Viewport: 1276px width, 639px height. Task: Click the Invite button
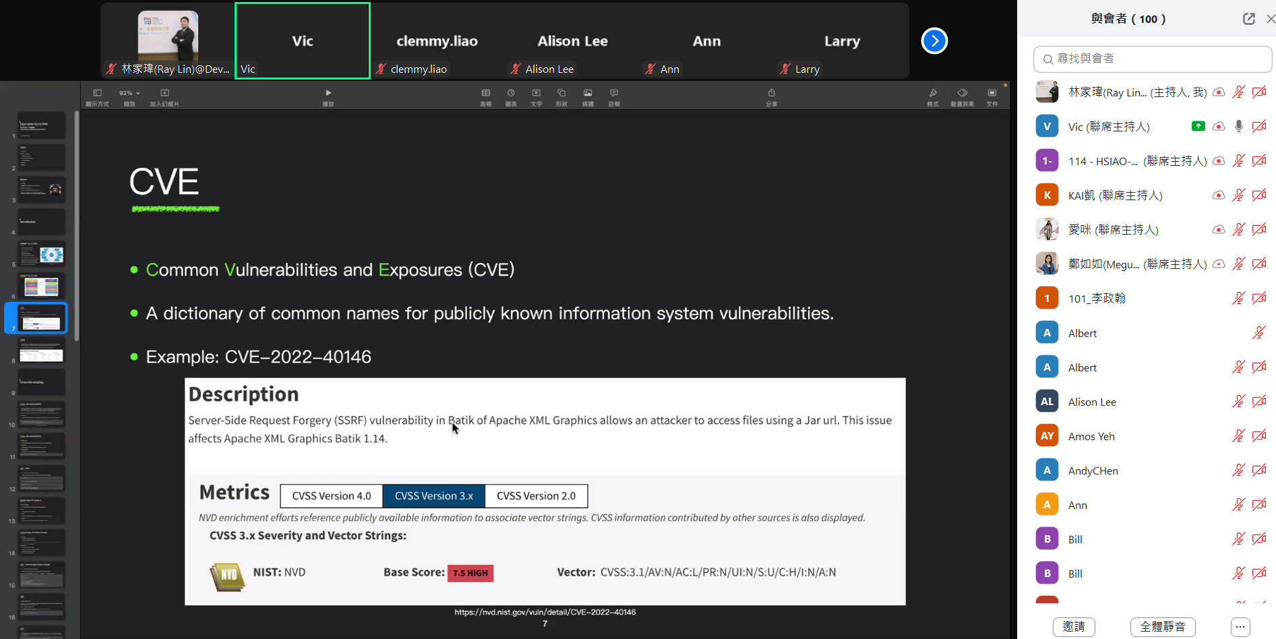click(1074, 627)
